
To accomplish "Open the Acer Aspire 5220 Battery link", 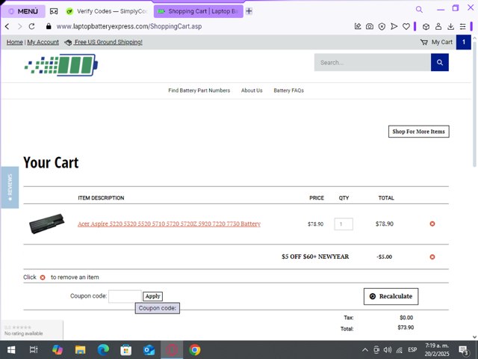I will point(170,224).
